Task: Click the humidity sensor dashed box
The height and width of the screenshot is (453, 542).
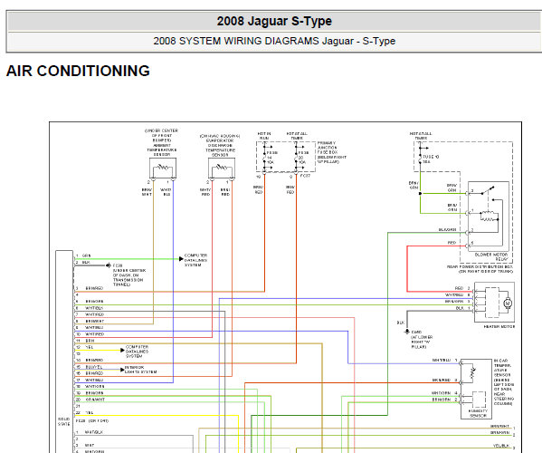Action: click(x=479, y=400)
